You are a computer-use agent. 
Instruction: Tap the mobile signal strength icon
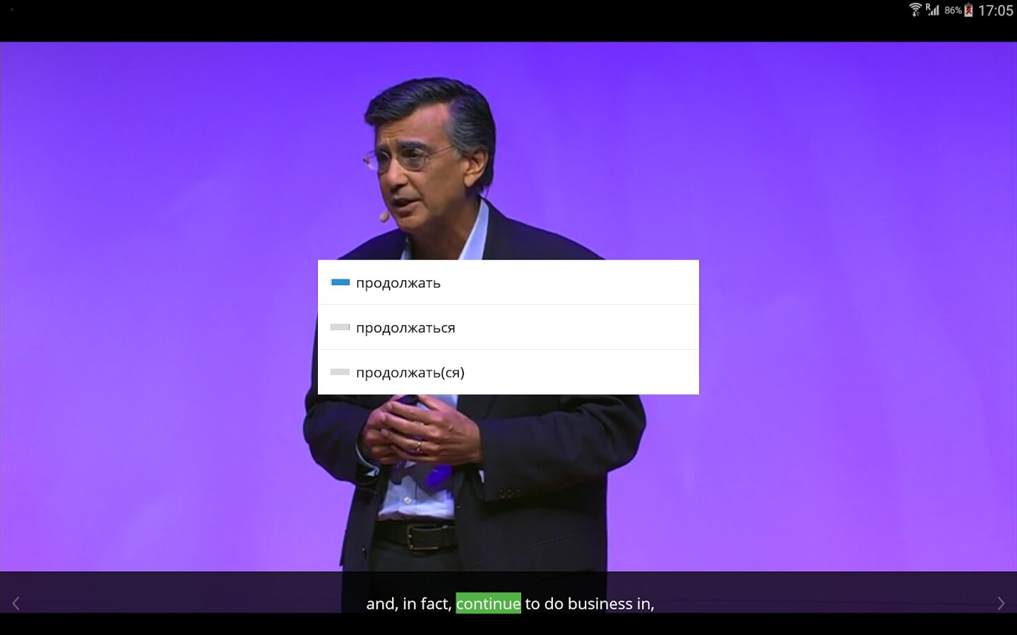click(x=933, y=10)
